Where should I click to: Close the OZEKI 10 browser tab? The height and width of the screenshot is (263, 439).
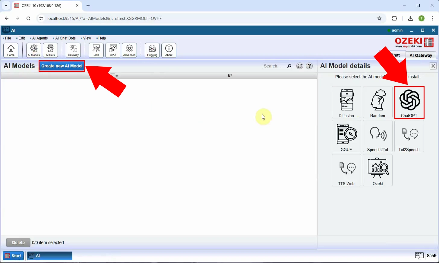pos(77,5)
